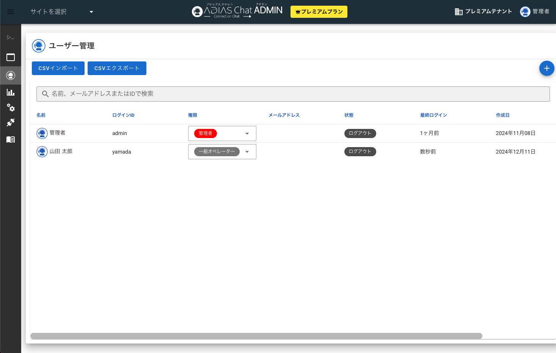Open the book manual icon in sidebar
Viewport: 556px width, 353px height.
point(11,140)
